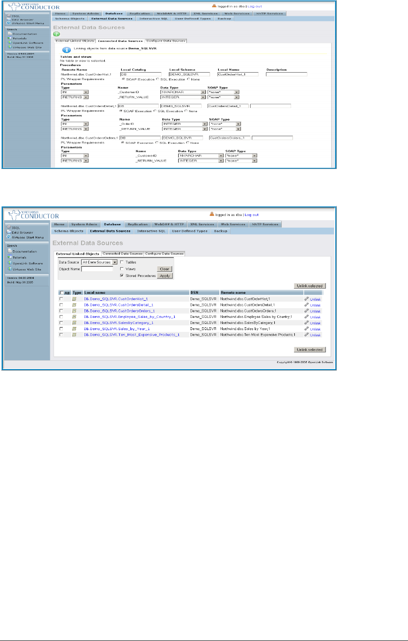Image resolution: width=408 pixels, height=641 pixels.
Task: Click the procedure type icon for SalesByCategory_1 row
Action: point(74,323)
